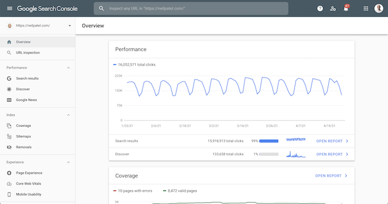The image size is (388, 204).
Task: Open Removals in the sidebar
Action: (x=38, y=147)
